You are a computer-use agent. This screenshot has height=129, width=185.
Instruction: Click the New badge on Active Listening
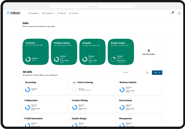[74, 82]
